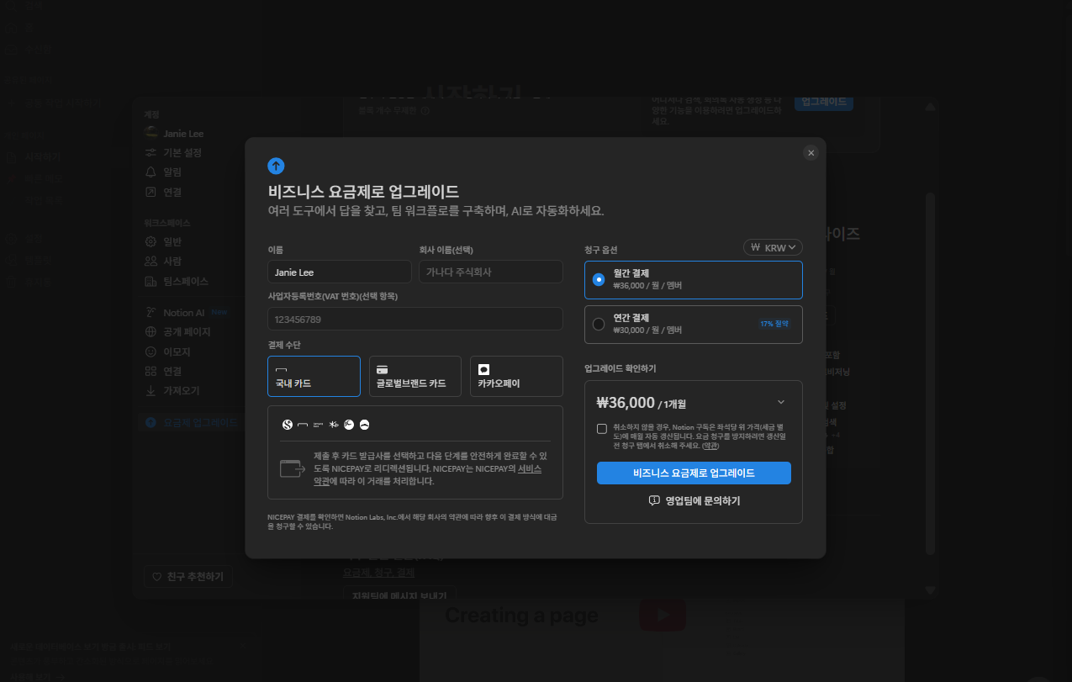Open 일반 general workspace settings
Image resolution: width=1072 pixels, height=682 pixels.
[x=174, y=241]
